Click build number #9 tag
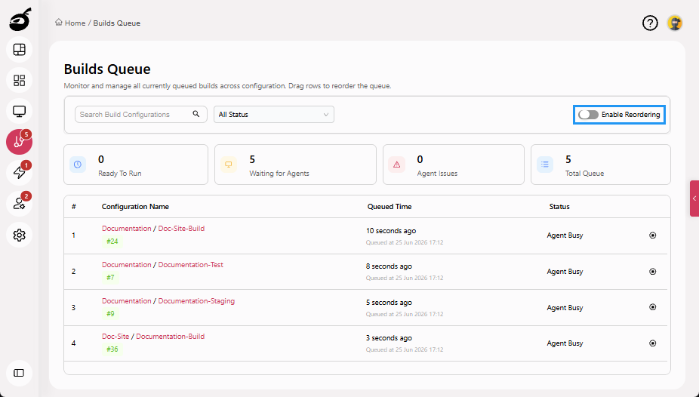 [x=110, y=314]
